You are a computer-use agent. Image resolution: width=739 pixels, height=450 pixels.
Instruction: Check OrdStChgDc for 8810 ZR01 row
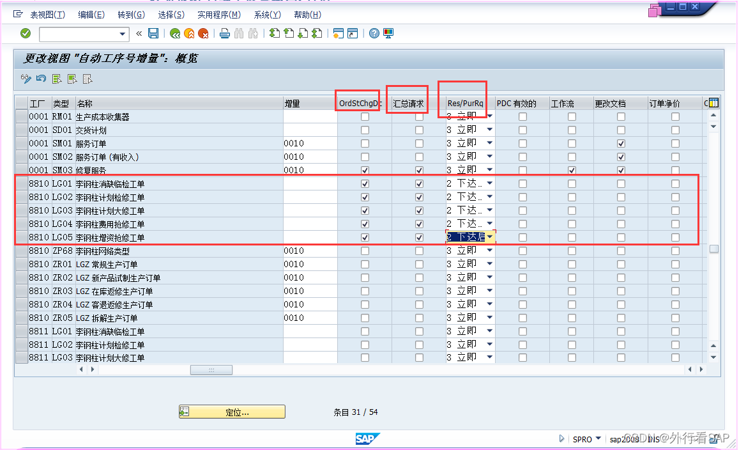click(x=365, y=264)
